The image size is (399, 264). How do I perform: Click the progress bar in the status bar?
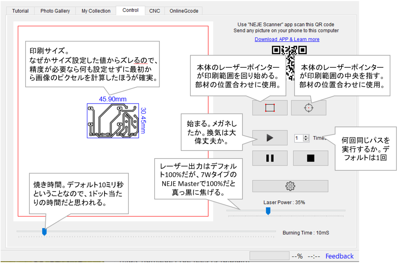click(x=269, y=256)
